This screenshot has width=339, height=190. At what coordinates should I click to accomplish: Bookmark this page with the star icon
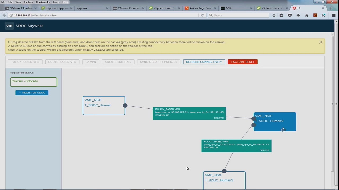[274, 15]
